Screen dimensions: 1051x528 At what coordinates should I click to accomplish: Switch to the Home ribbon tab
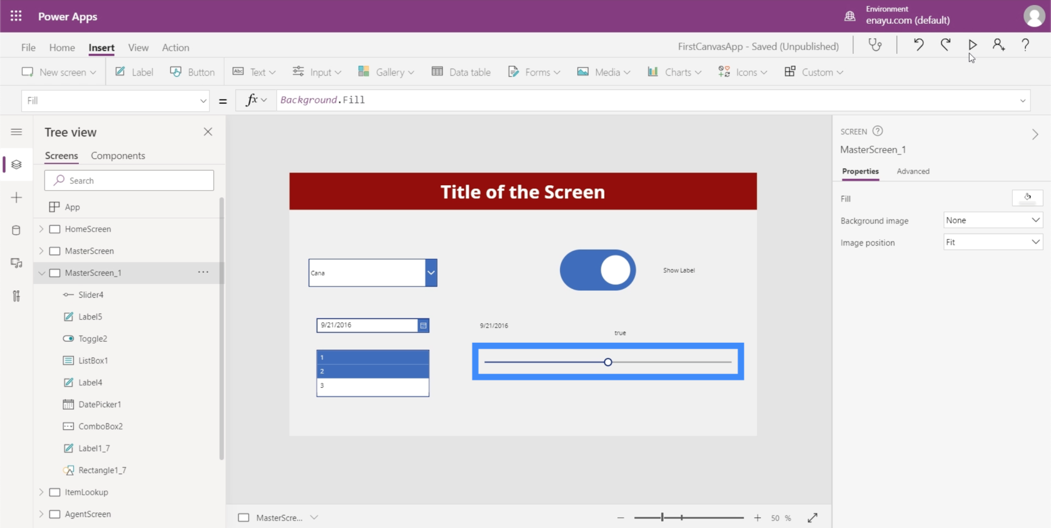pos(62,48)
